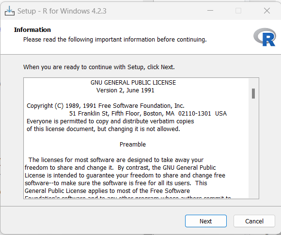Place cursor on the Copyright 1989, 1991 line
281x235 pixels.
pyautogui.click(x=106, y=106)
